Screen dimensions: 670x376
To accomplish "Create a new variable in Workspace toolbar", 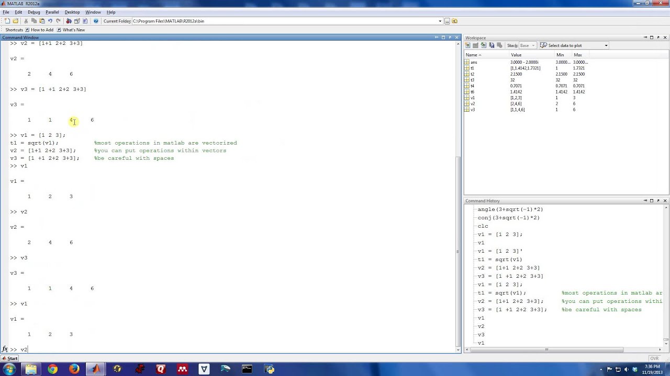I will coord(468,45).
